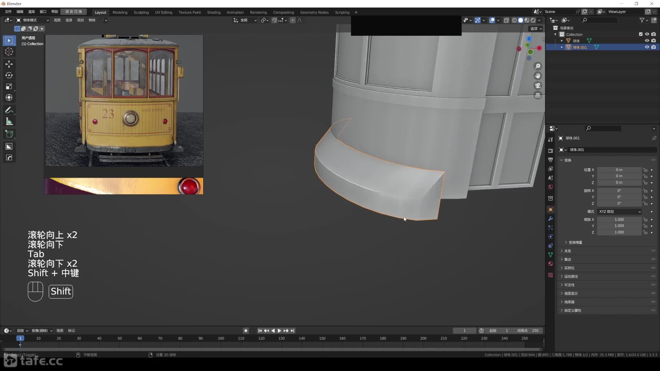This screenshot has height=371, width=660.
Task: Open the 编辑 menu
Action: click(20, 12)
